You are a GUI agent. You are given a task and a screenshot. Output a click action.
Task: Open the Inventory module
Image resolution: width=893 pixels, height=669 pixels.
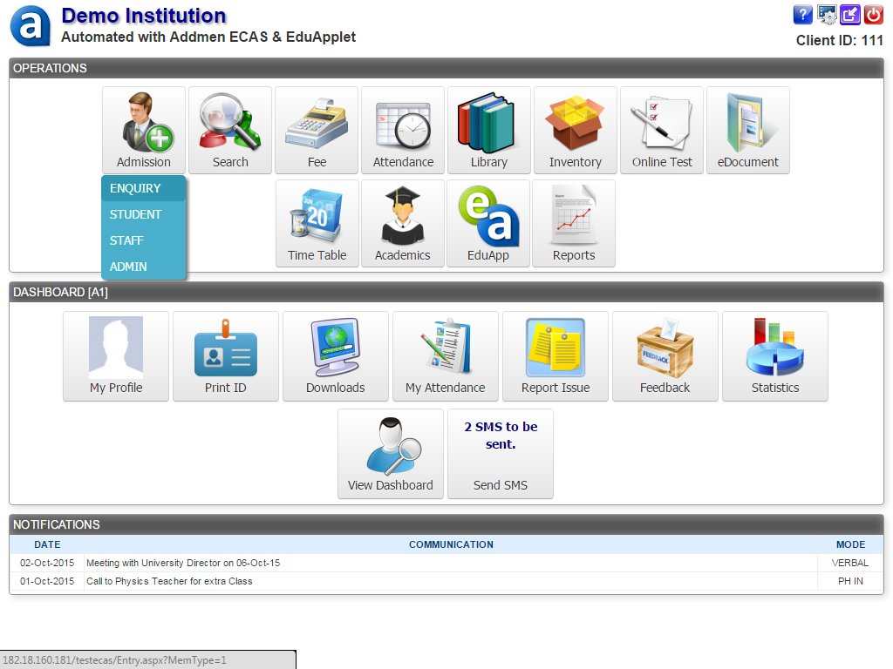(575, 129)
